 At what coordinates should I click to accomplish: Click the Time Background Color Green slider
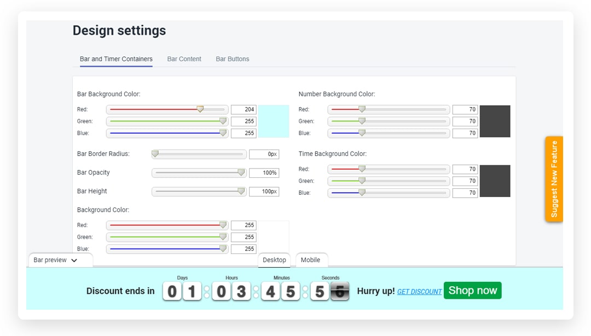click(389, 181)
